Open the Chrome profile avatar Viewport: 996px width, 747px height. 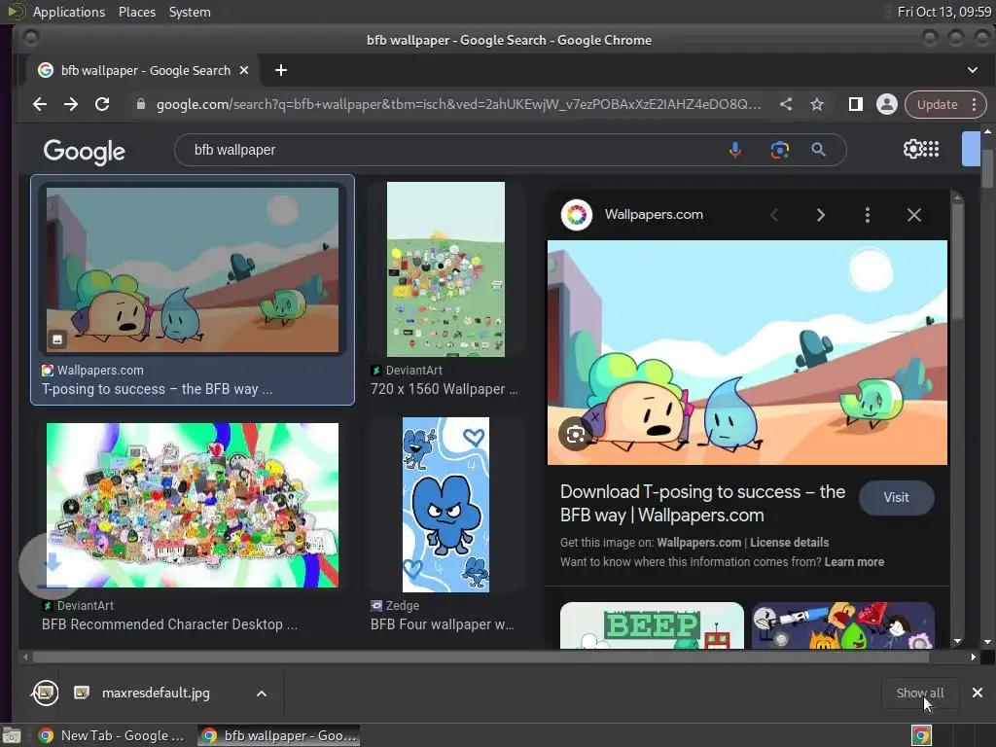point(887,104)
